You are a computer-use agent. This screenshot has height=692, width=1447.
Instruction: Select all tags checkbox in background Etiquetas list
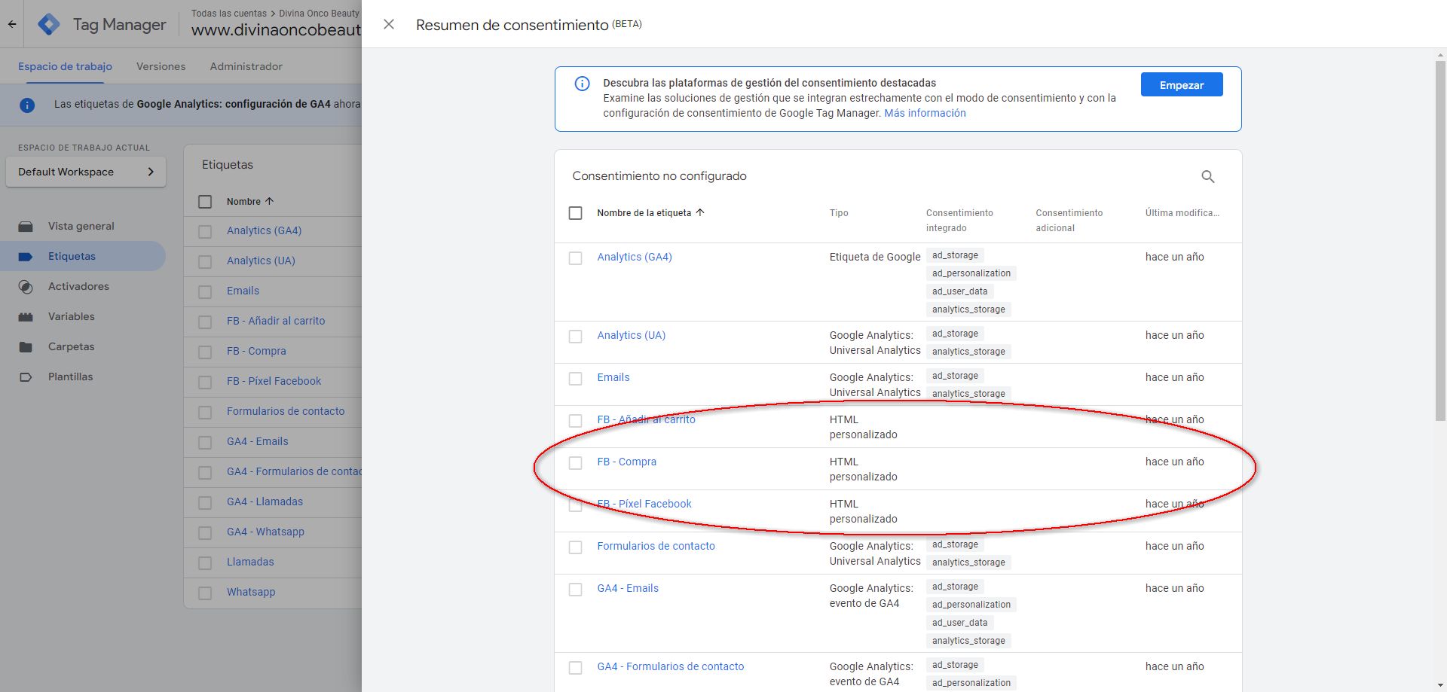click(205, 202)
